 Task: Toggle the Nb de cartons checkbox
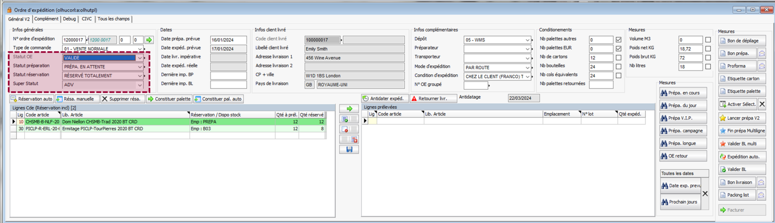coord(618,58)
